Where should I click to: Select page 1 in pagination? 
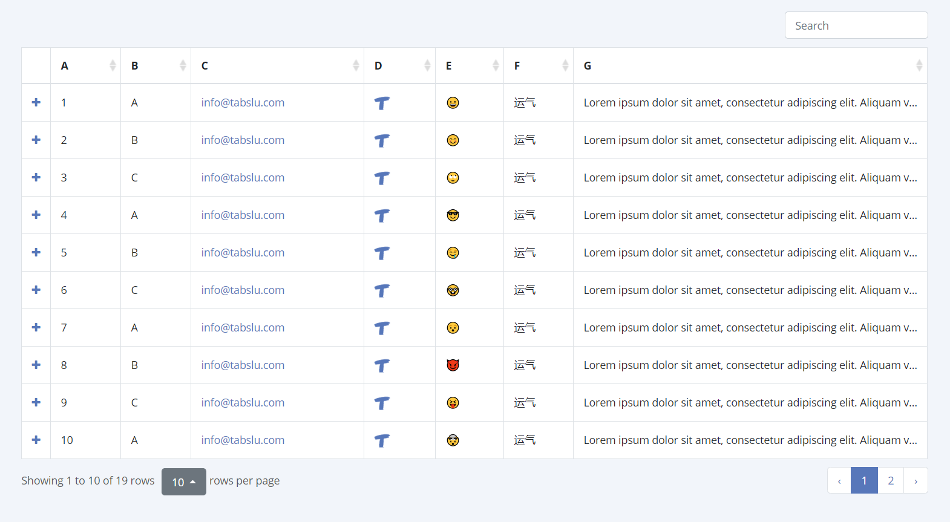[x=864, y=480]
